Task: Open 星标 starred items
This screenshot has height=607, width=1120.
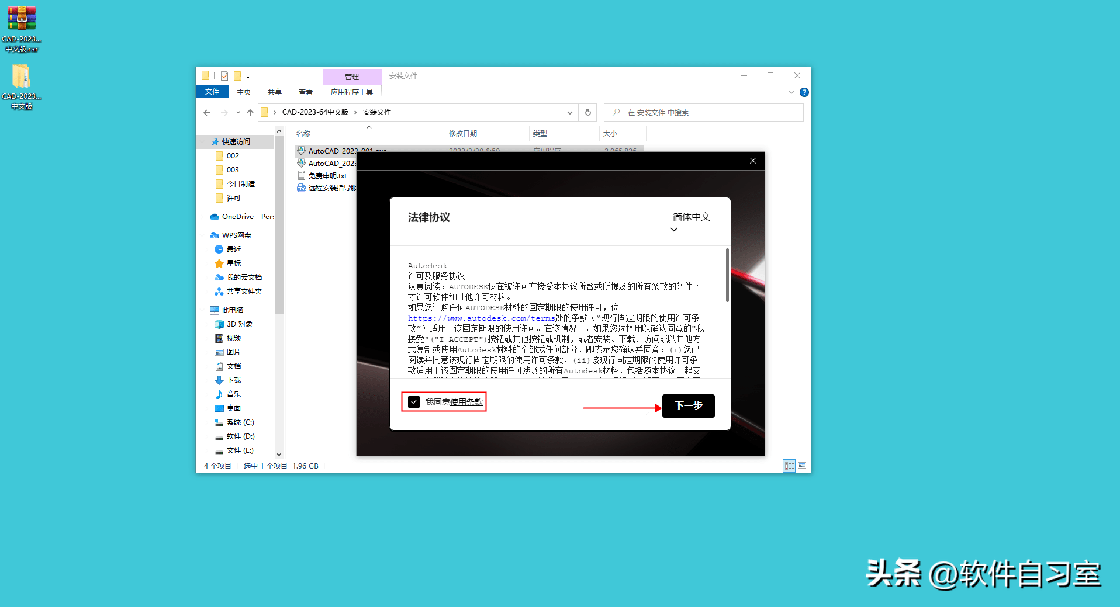Action: pos(228,263)
